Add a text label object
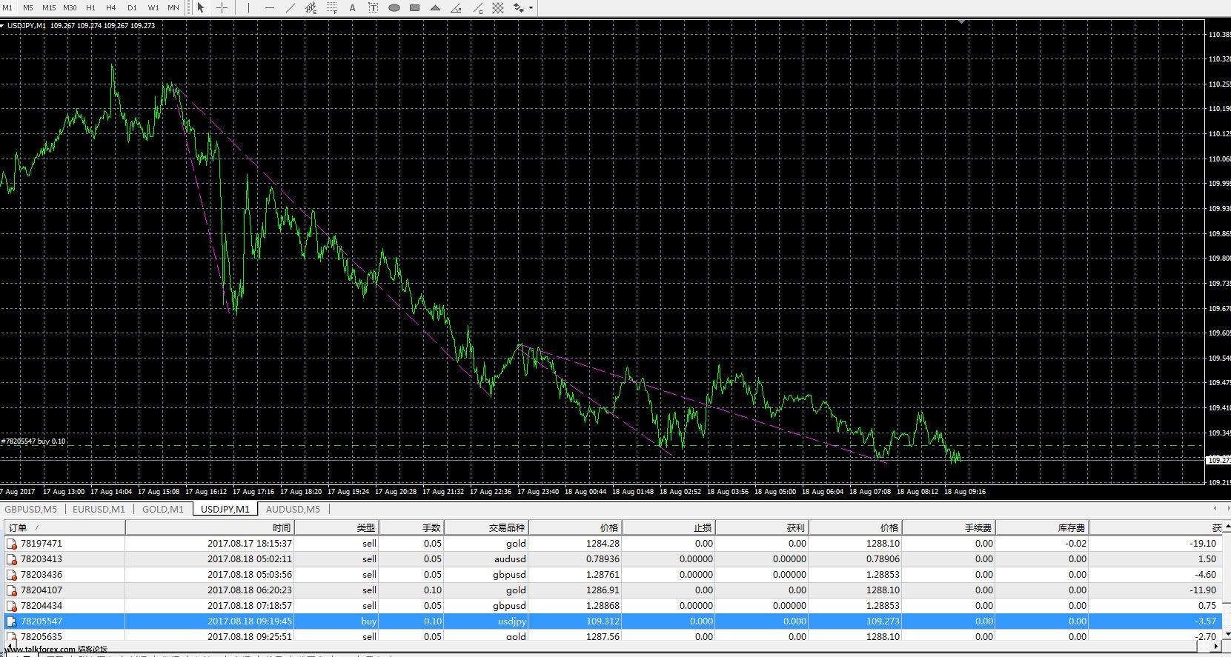The image size is (1231, 657). [374, 8]
